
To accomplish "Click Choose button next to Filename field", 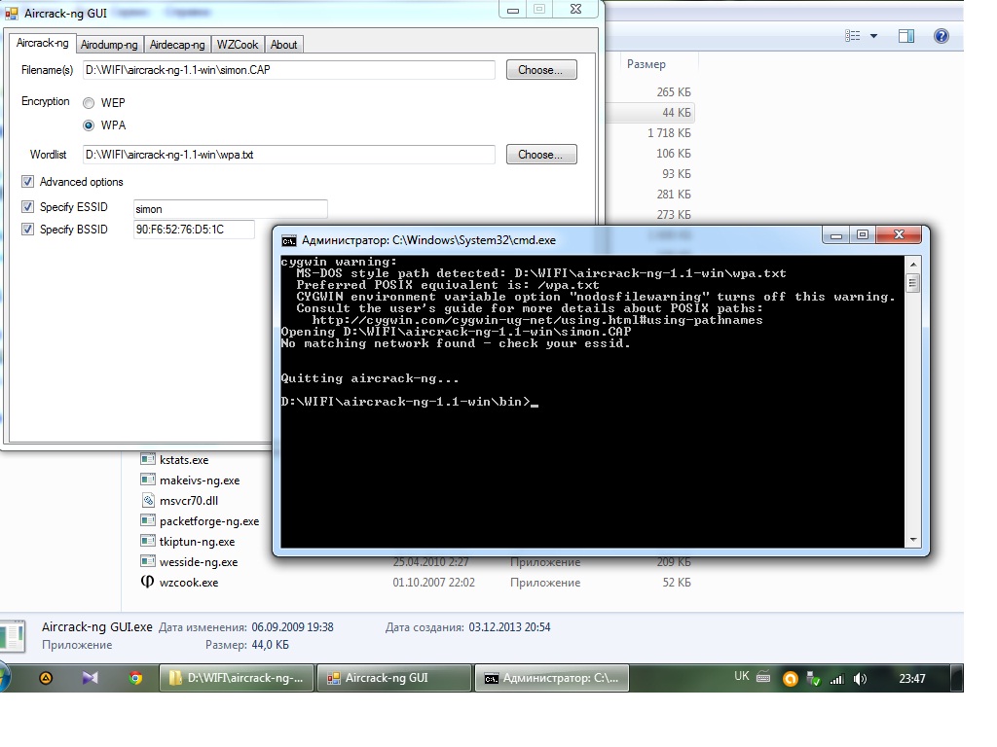I will 541,70.
